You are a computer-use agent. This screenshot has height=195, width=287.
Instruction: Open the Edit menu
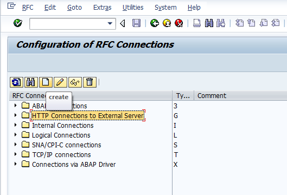50,8
